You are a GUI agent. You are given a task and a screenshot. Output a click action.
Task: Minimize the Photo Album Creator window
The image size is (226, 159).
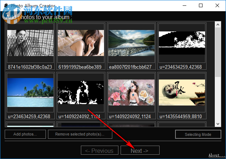(184, 6)
